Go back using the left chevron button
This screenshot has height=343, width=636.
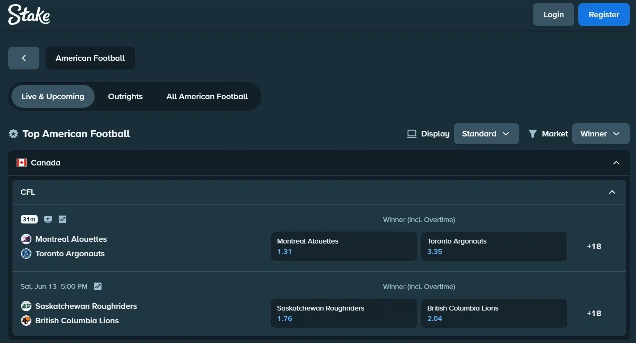(24, 58)
